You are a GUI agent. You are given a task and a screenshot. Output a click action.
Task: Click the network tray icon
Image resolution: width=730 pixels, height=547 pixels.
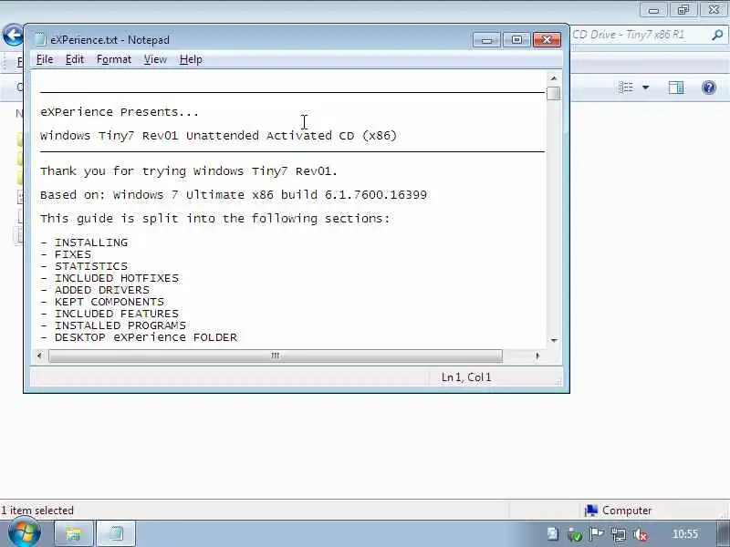619,534
